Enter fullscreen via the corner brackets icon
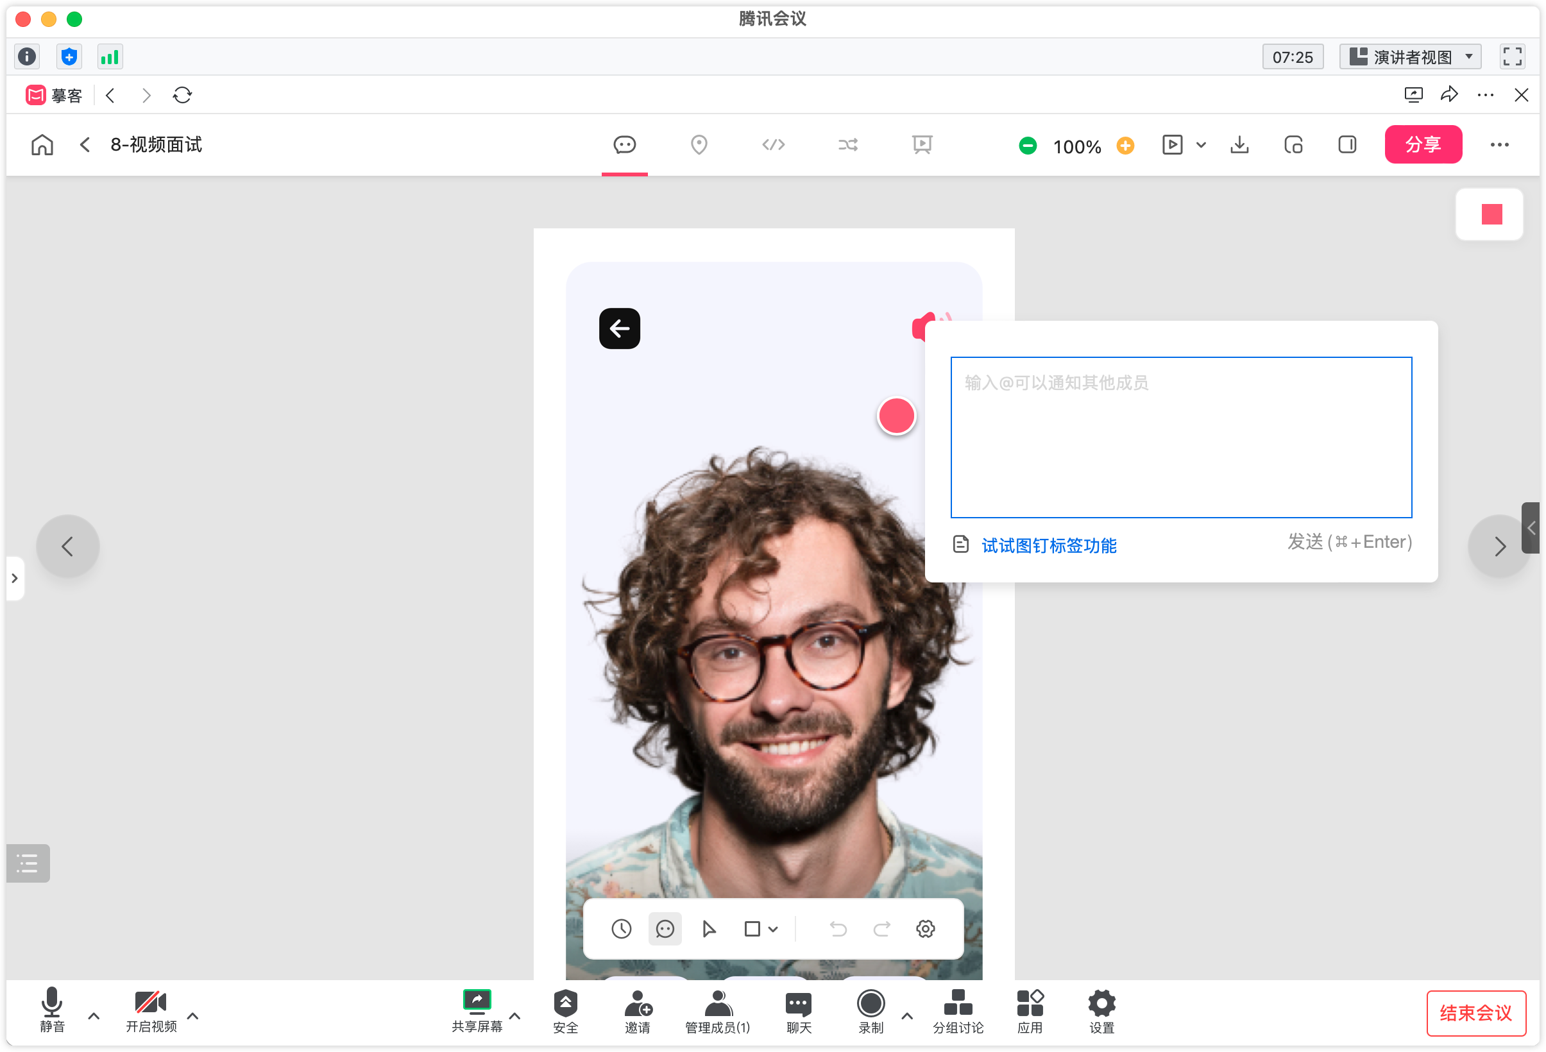Image resolution: width=1546 pixels, height=1052 pixels. 1511,56
